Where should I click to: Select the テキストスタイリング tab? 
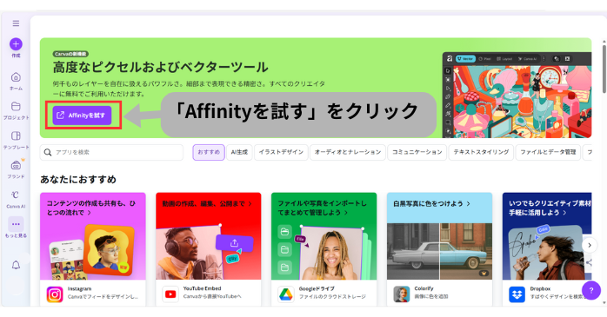click(x=481, y=152)
